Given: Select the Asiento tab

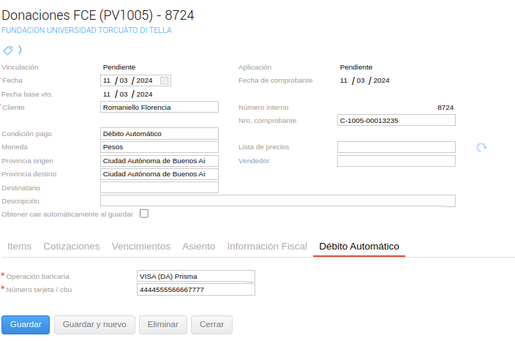Looking at the screenshot, I should [198, 247].
